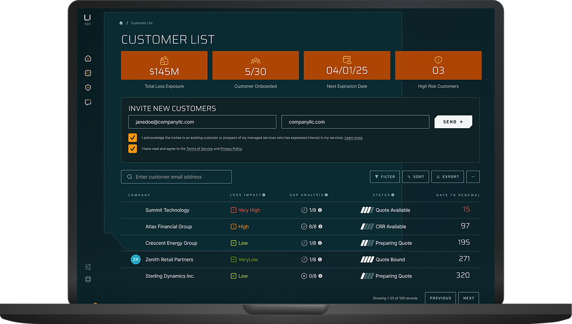Image resolution: width=572 pixels, height=324 pixels.
Task: Click the info icon next to Summit Technology 1/8
Action: 320,210
